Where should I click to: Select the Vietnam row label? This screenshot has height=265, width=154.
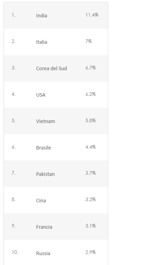45,121
